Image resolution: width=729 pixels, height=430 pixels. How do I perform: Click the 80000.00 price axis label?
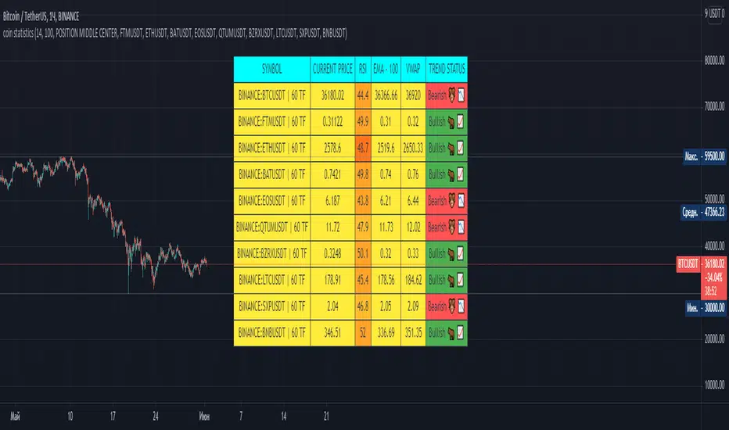(714, 60)
